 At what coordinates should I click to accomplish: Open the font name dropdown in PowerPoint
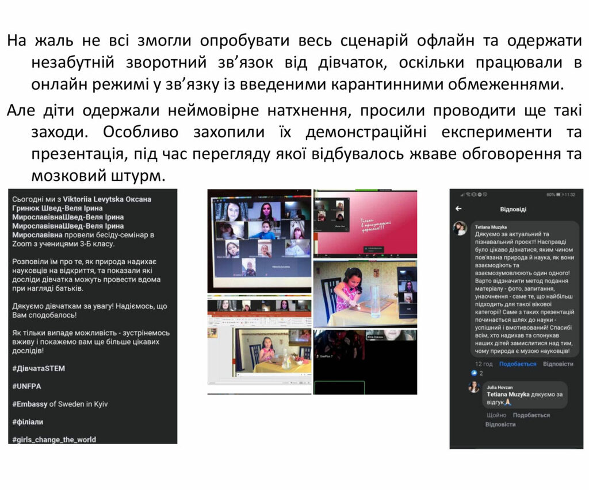pyautogui.click(x=227, y=319)
